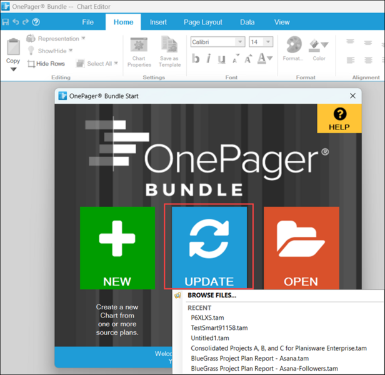Screen dimensions: 385x375
Task: Toggle underline formatting
Action: coord(221,59)
